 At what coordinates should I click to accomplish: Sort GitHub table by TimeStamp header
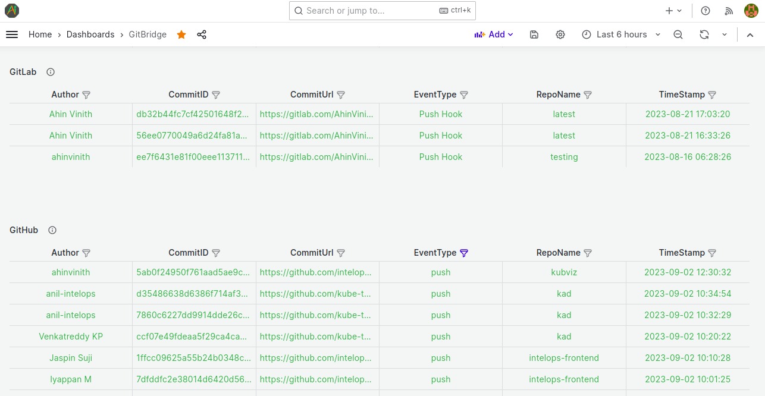682,253
